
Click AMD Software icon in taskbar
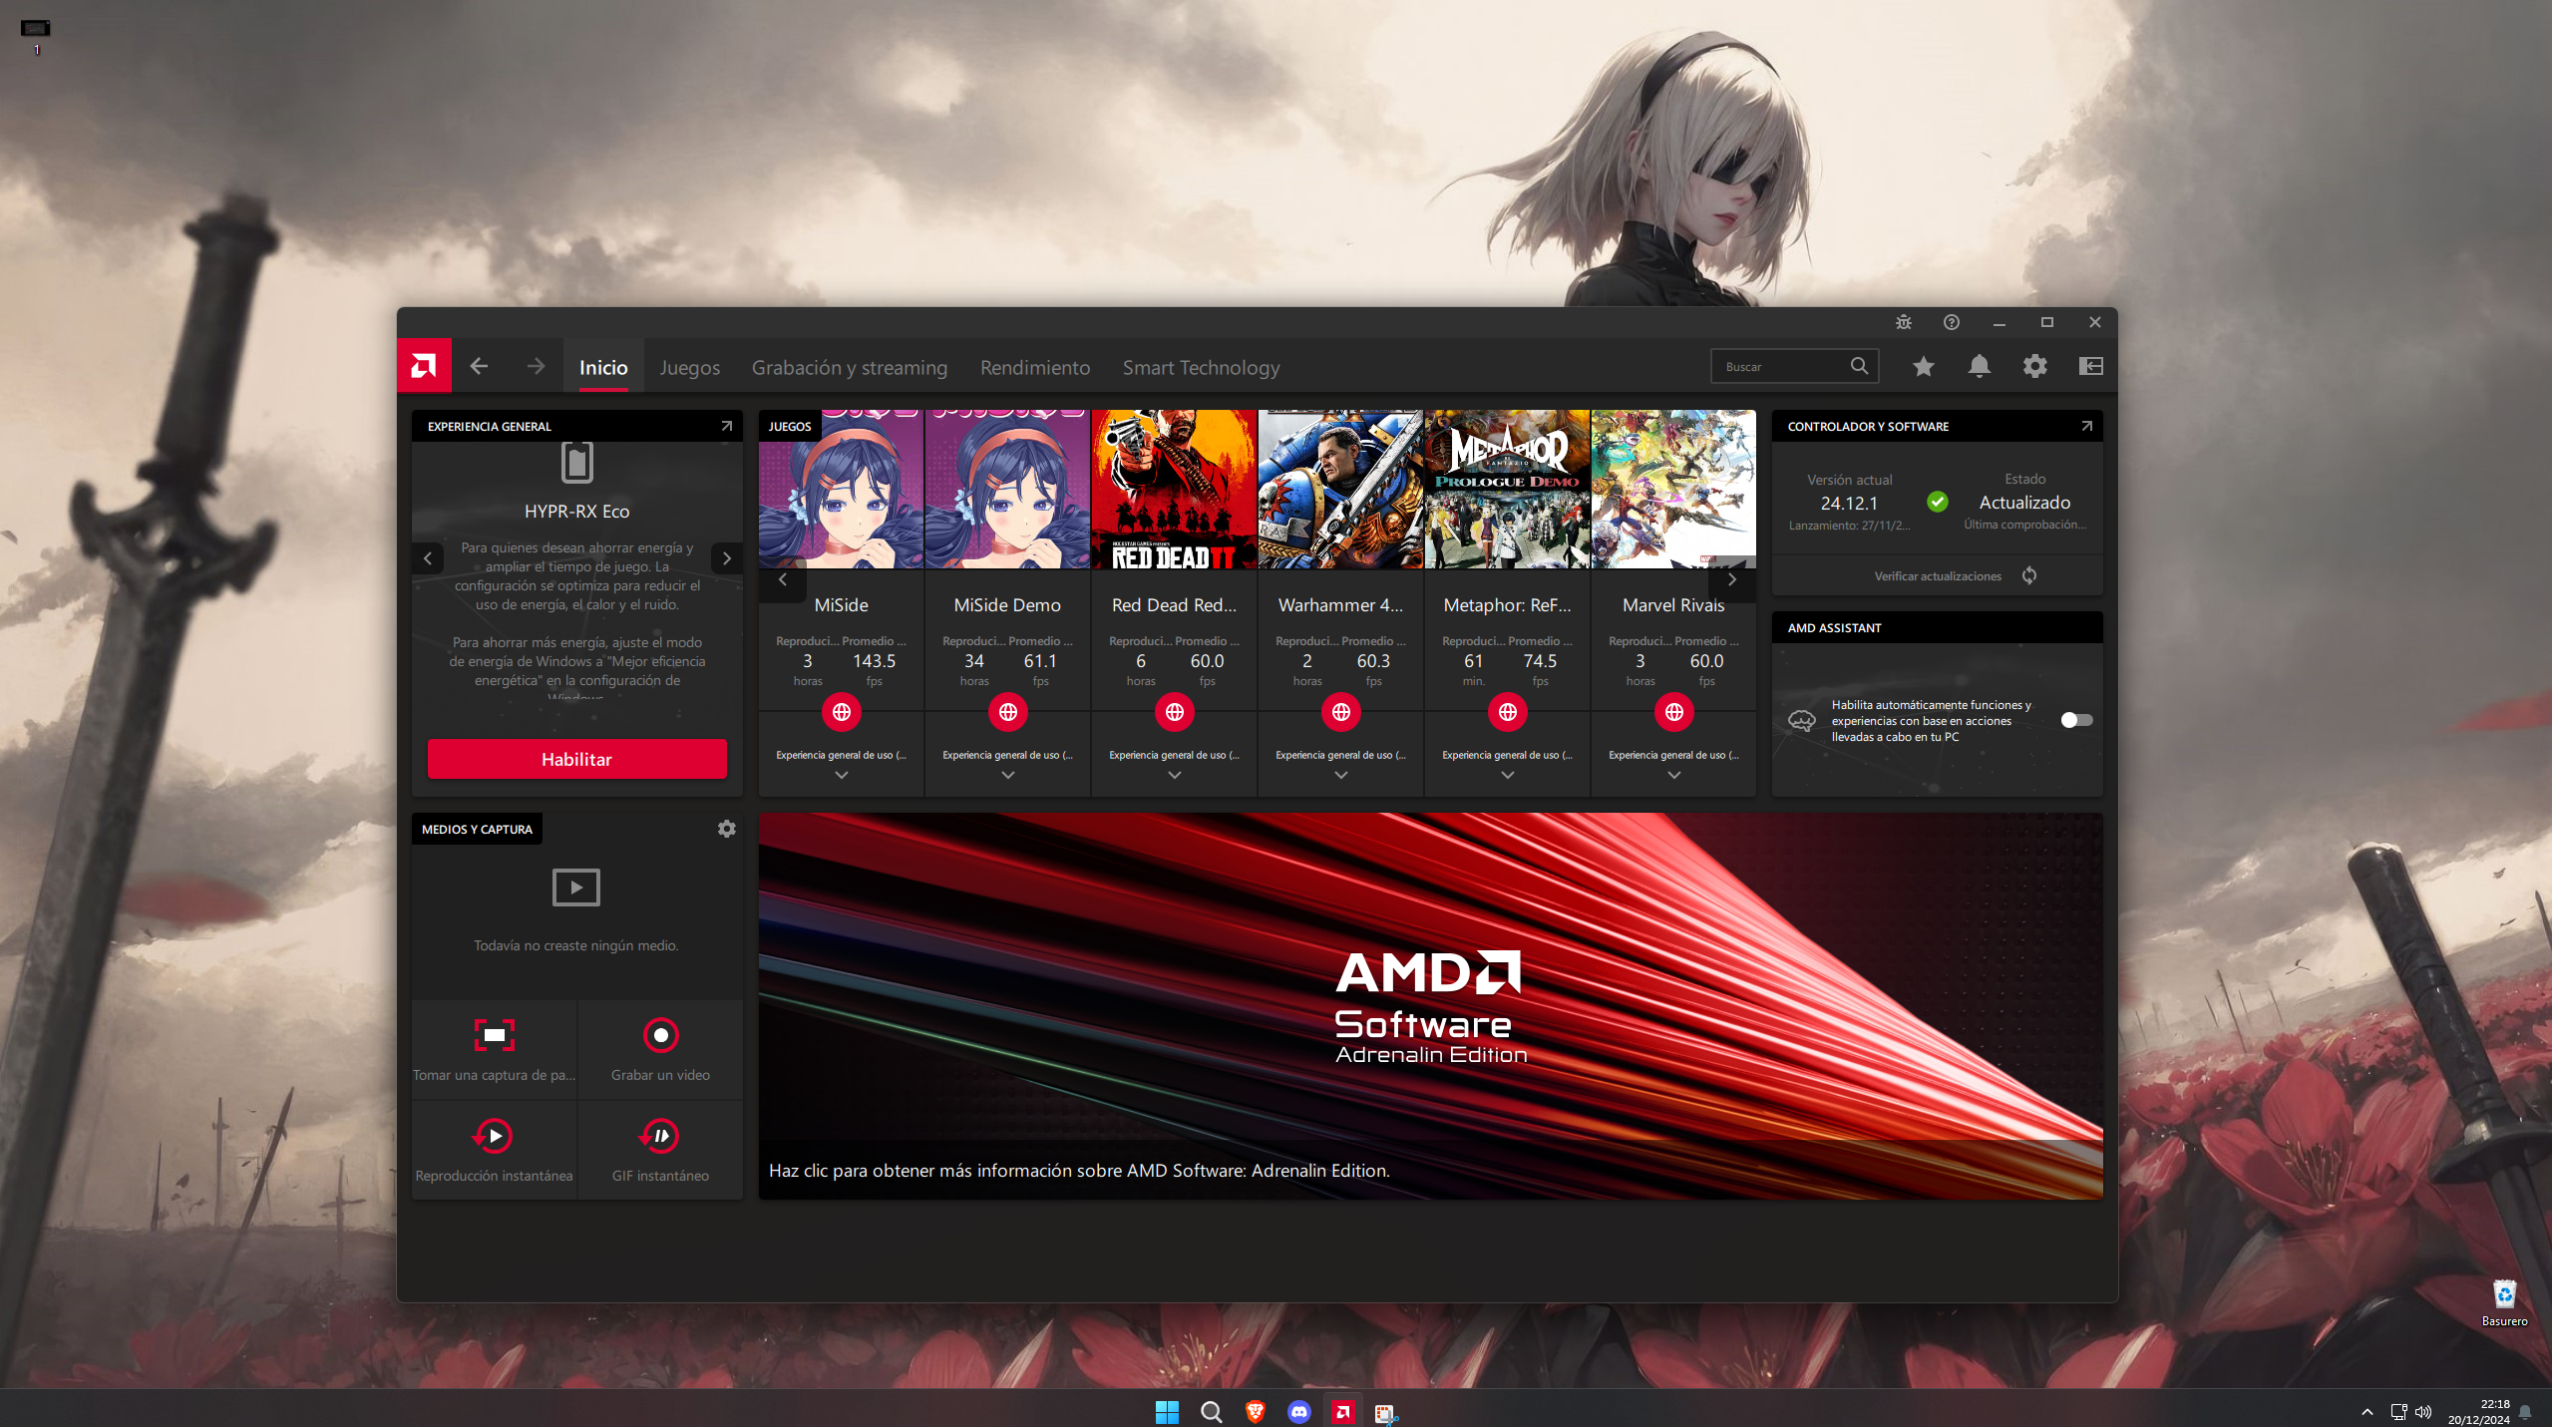click(1342, 1411)
